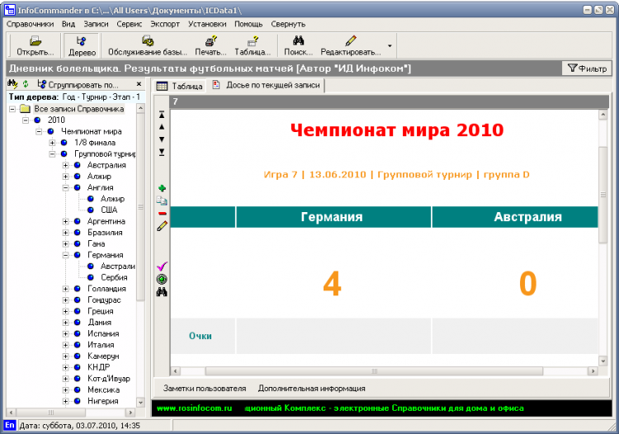Image resolution: width=619 pixels, height=434 pixels.
Task: Select Австралия match under Германия
Action: [x=118, y=267]
